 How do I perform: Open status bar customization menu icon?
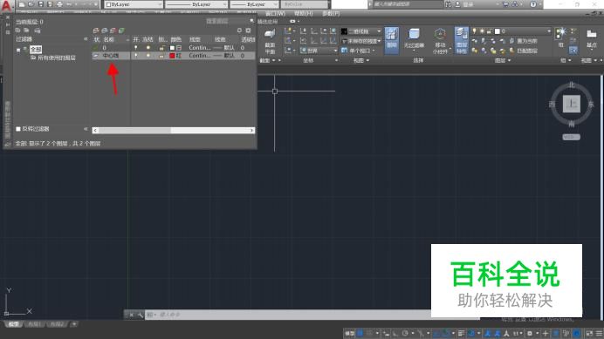(599, 333)
